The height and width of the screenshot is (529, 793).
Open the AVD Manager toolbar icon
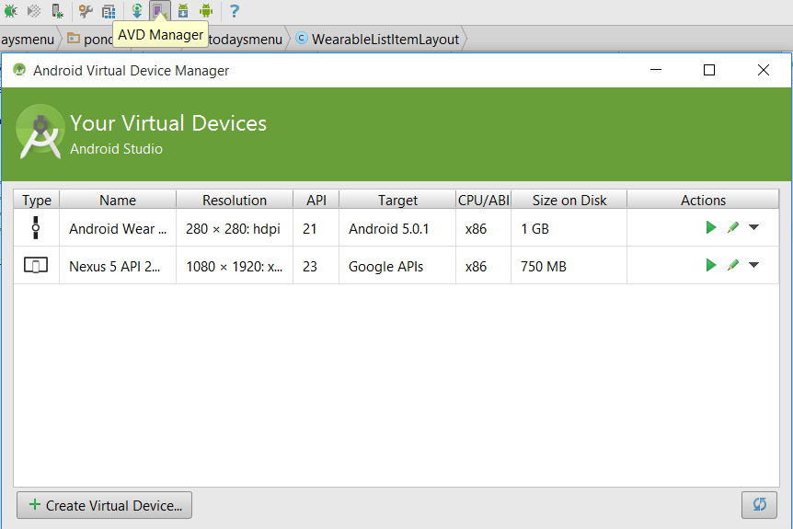159,11
